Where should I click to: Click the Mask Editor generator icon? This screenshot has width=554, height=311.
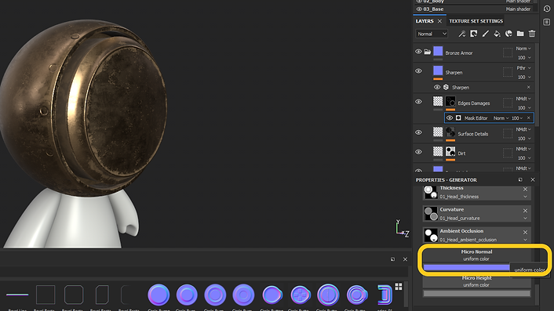458,118
